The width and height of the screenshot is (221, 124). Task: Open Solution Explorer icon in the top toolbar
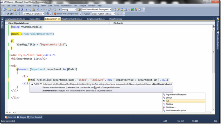pyautogui.click(x=115, y=10)
